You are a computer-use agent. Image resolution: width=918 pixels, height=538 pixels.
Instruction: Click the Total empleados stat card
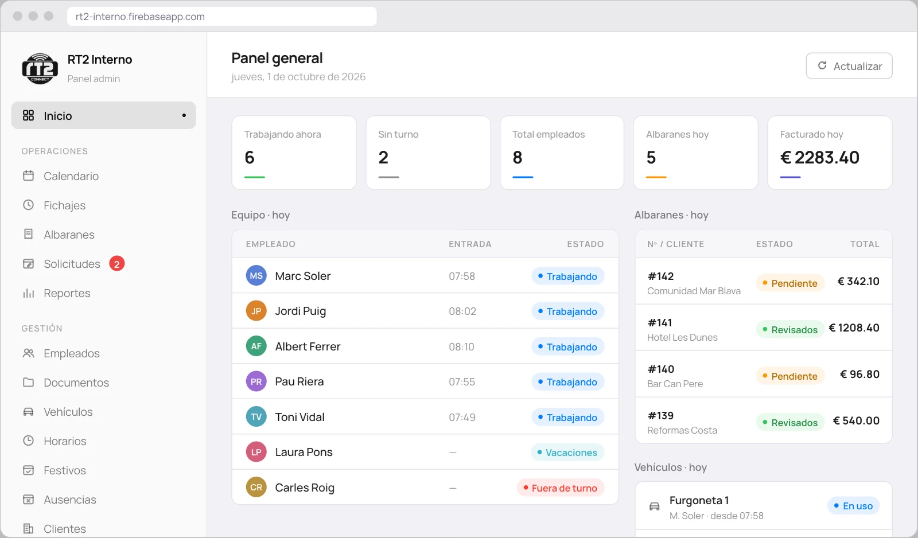click(x=562, y=153)
